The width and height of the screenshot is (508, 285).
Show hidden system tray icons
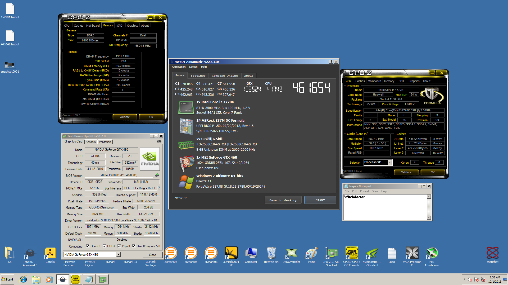pyautogui.click(x=464, y=279)
